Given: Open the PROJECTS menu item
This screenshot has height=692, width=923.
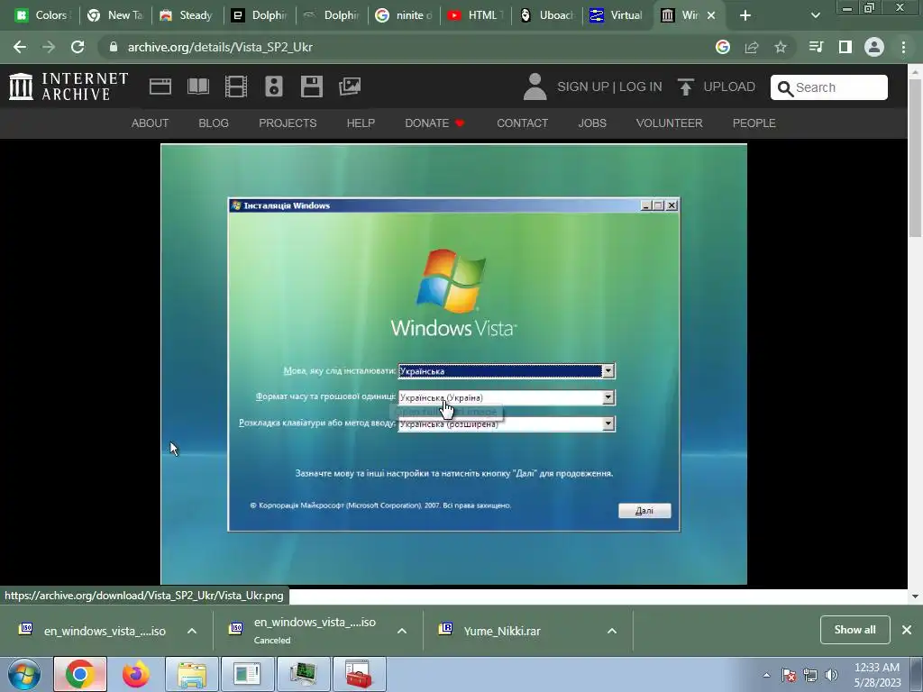Looking at the screenshot, I should click(x=288, y=123).
